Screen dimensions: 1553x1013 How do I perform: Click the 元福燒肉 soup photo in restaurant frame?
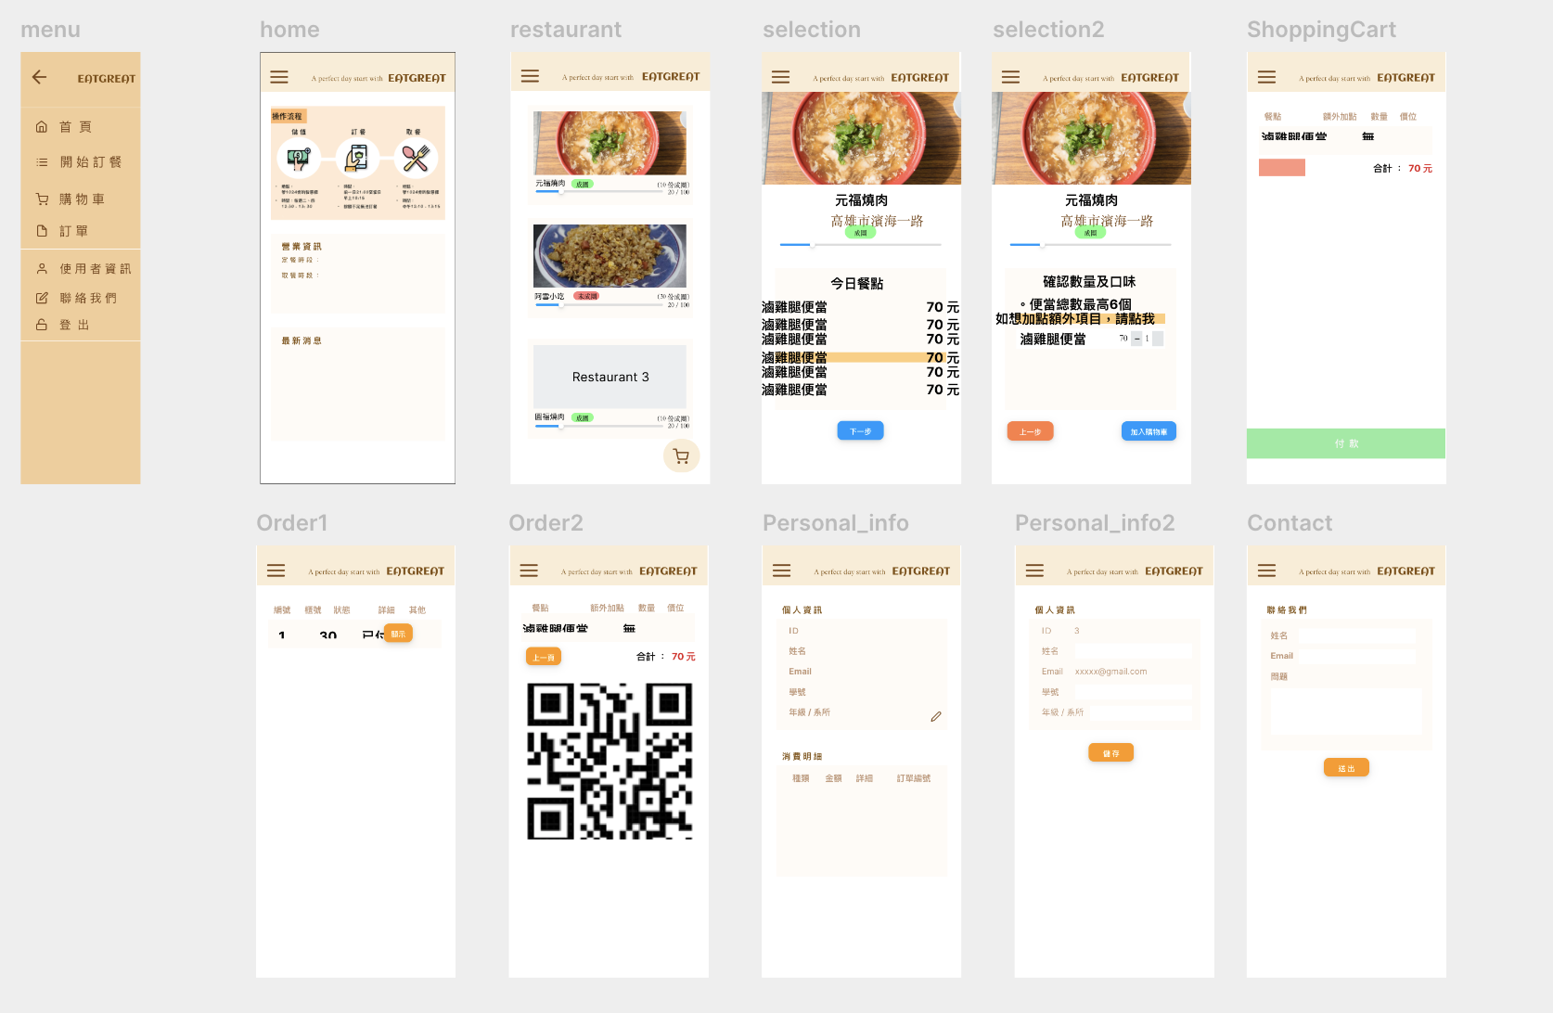click(610, 143)
